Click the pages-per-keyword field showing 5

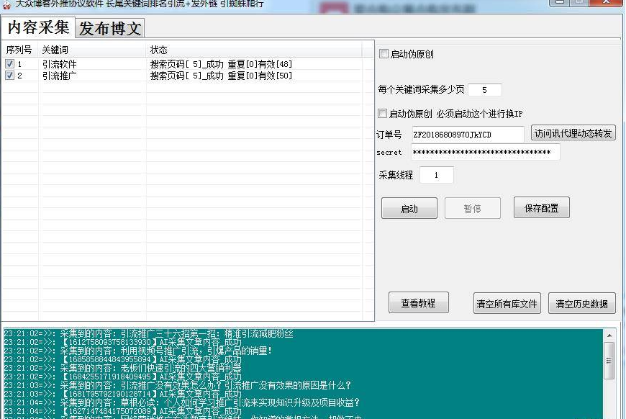tap(484, 89)
